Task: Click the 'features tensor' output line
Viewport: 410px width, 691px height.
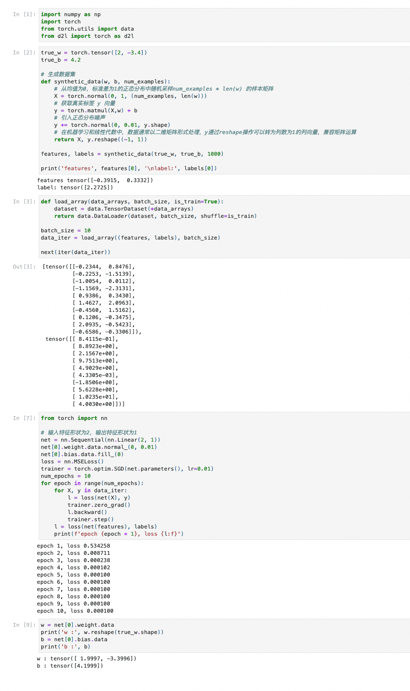Action: point(95,180)
